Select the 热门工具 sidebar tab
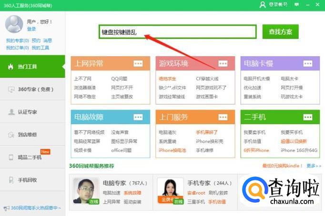 [32, 67]
